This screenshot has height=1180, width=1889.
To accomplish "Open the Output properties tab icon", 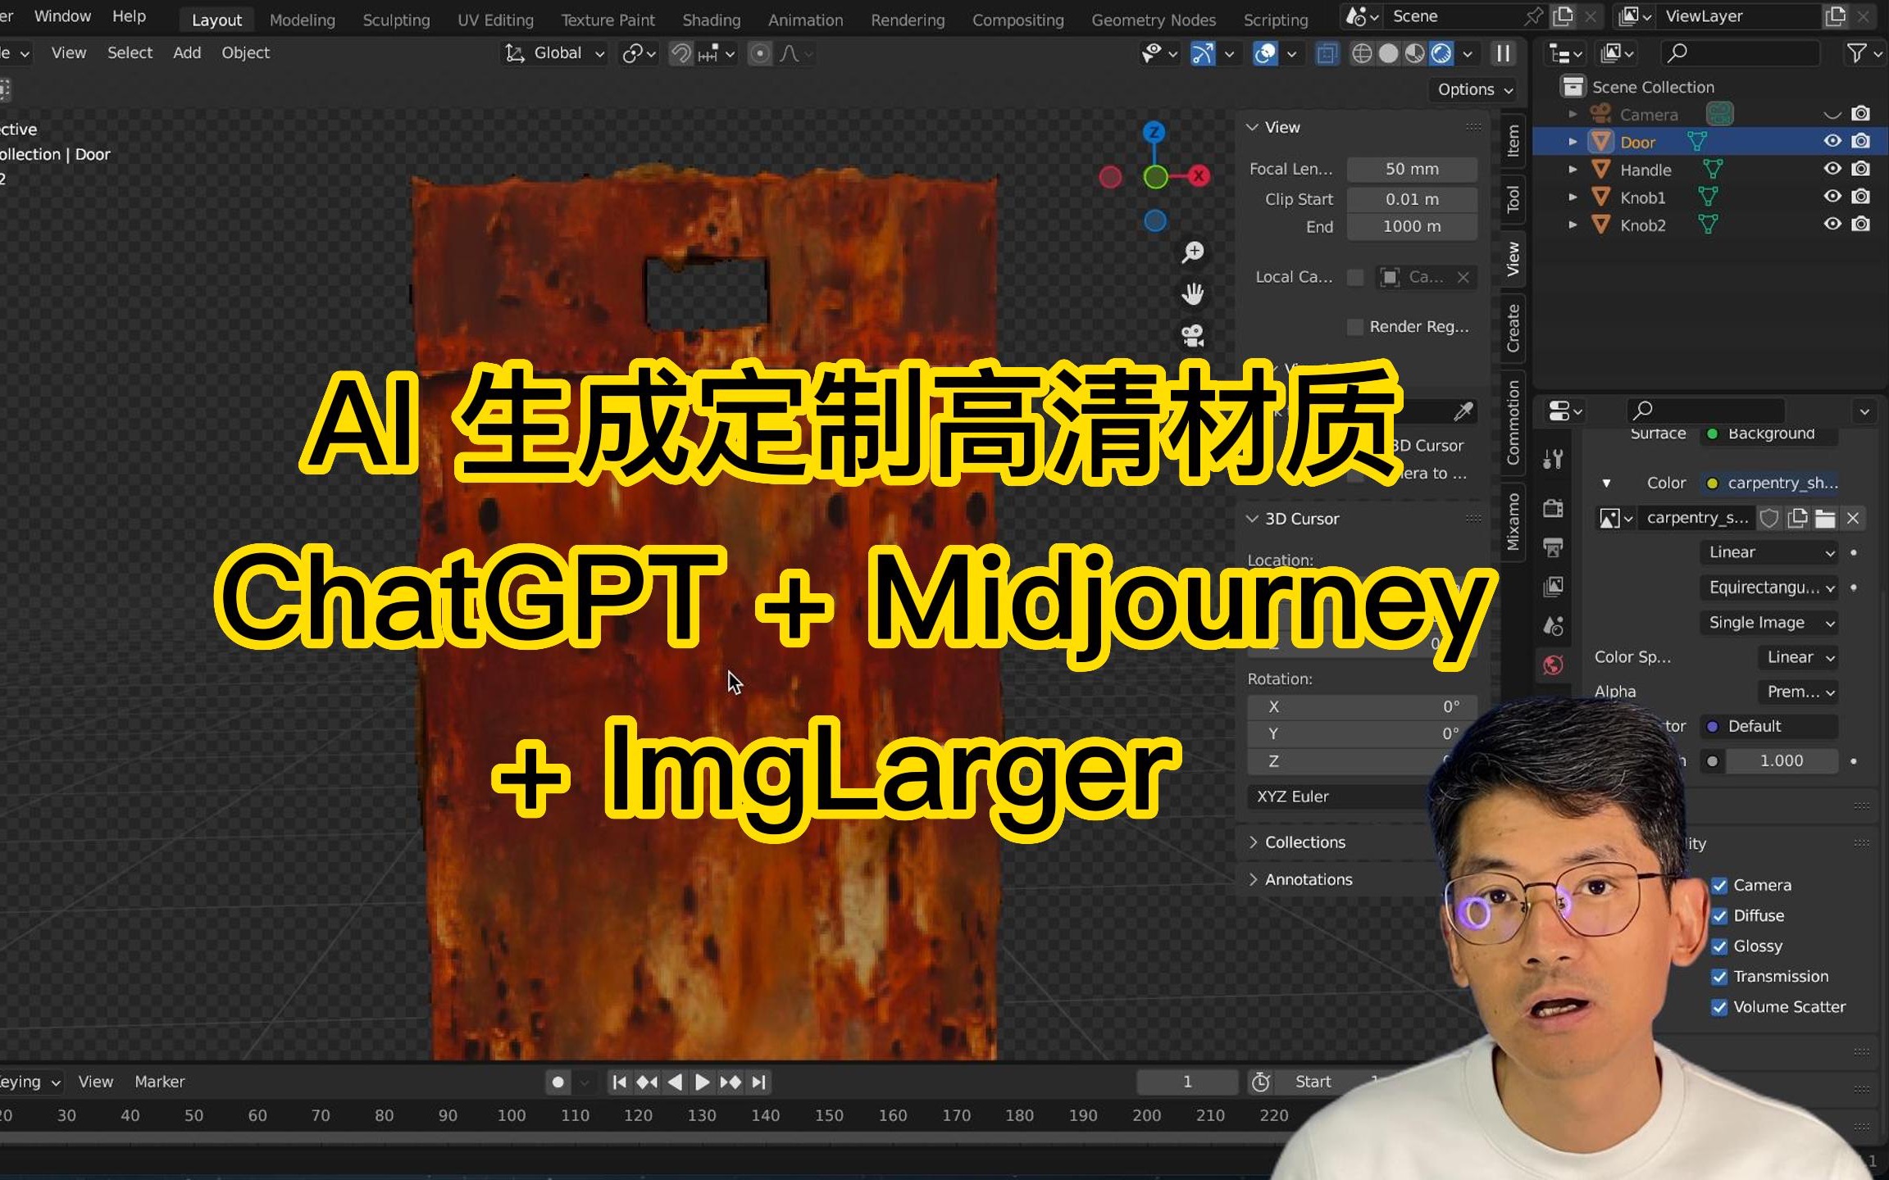I will [1553, 547].
